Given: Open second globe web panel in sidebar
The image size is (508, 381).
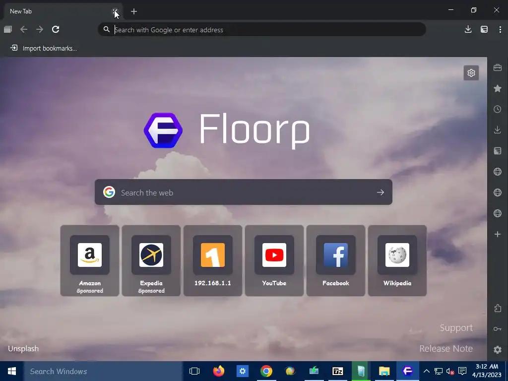Looking at the screenshot, I should click(x=498, y=192).
